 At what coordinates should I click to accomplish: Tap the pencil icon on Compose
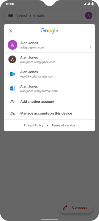click(65, 207)
